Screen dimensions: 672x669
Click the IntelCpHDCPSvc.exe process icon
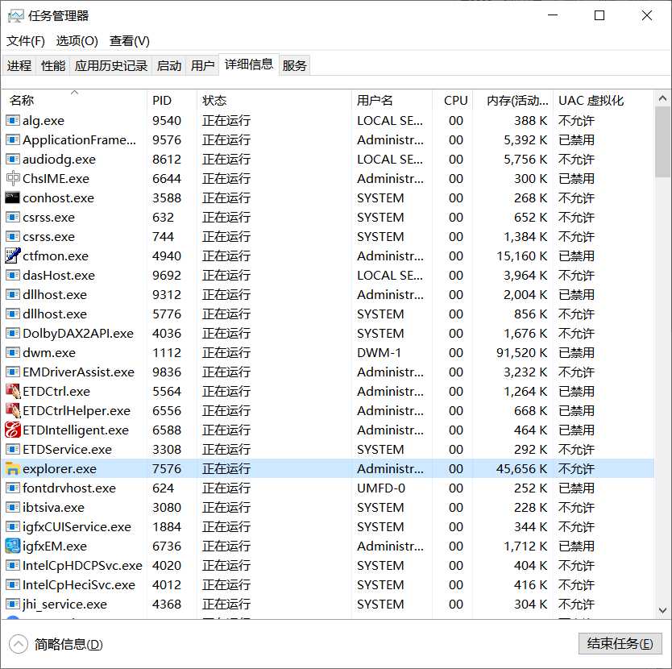coord(12,565)
